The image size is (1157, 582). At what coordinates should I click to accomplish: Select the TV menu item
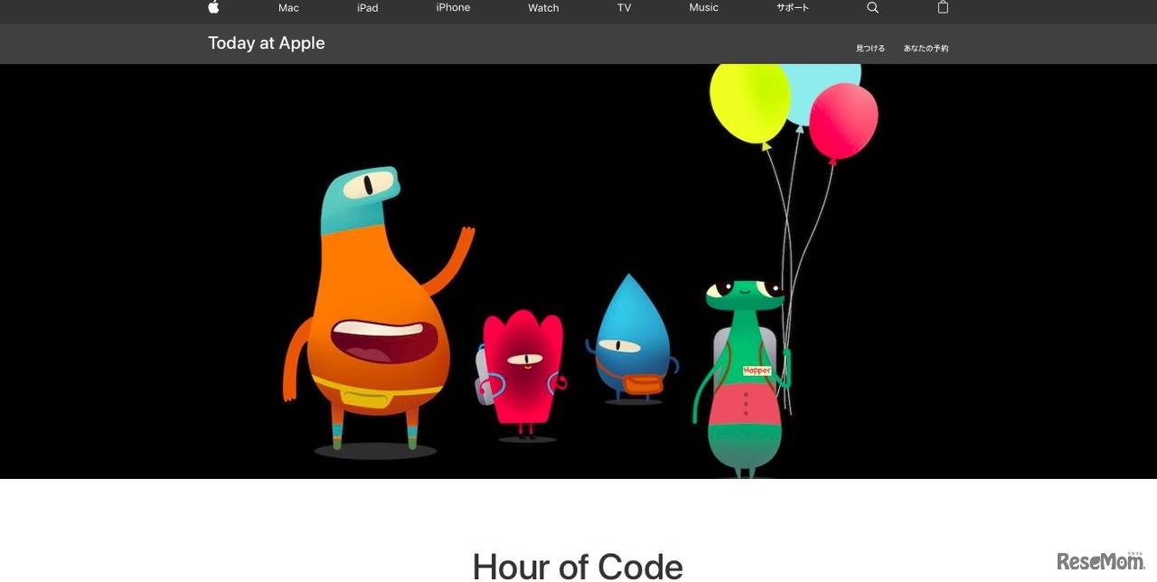(624, 8)
